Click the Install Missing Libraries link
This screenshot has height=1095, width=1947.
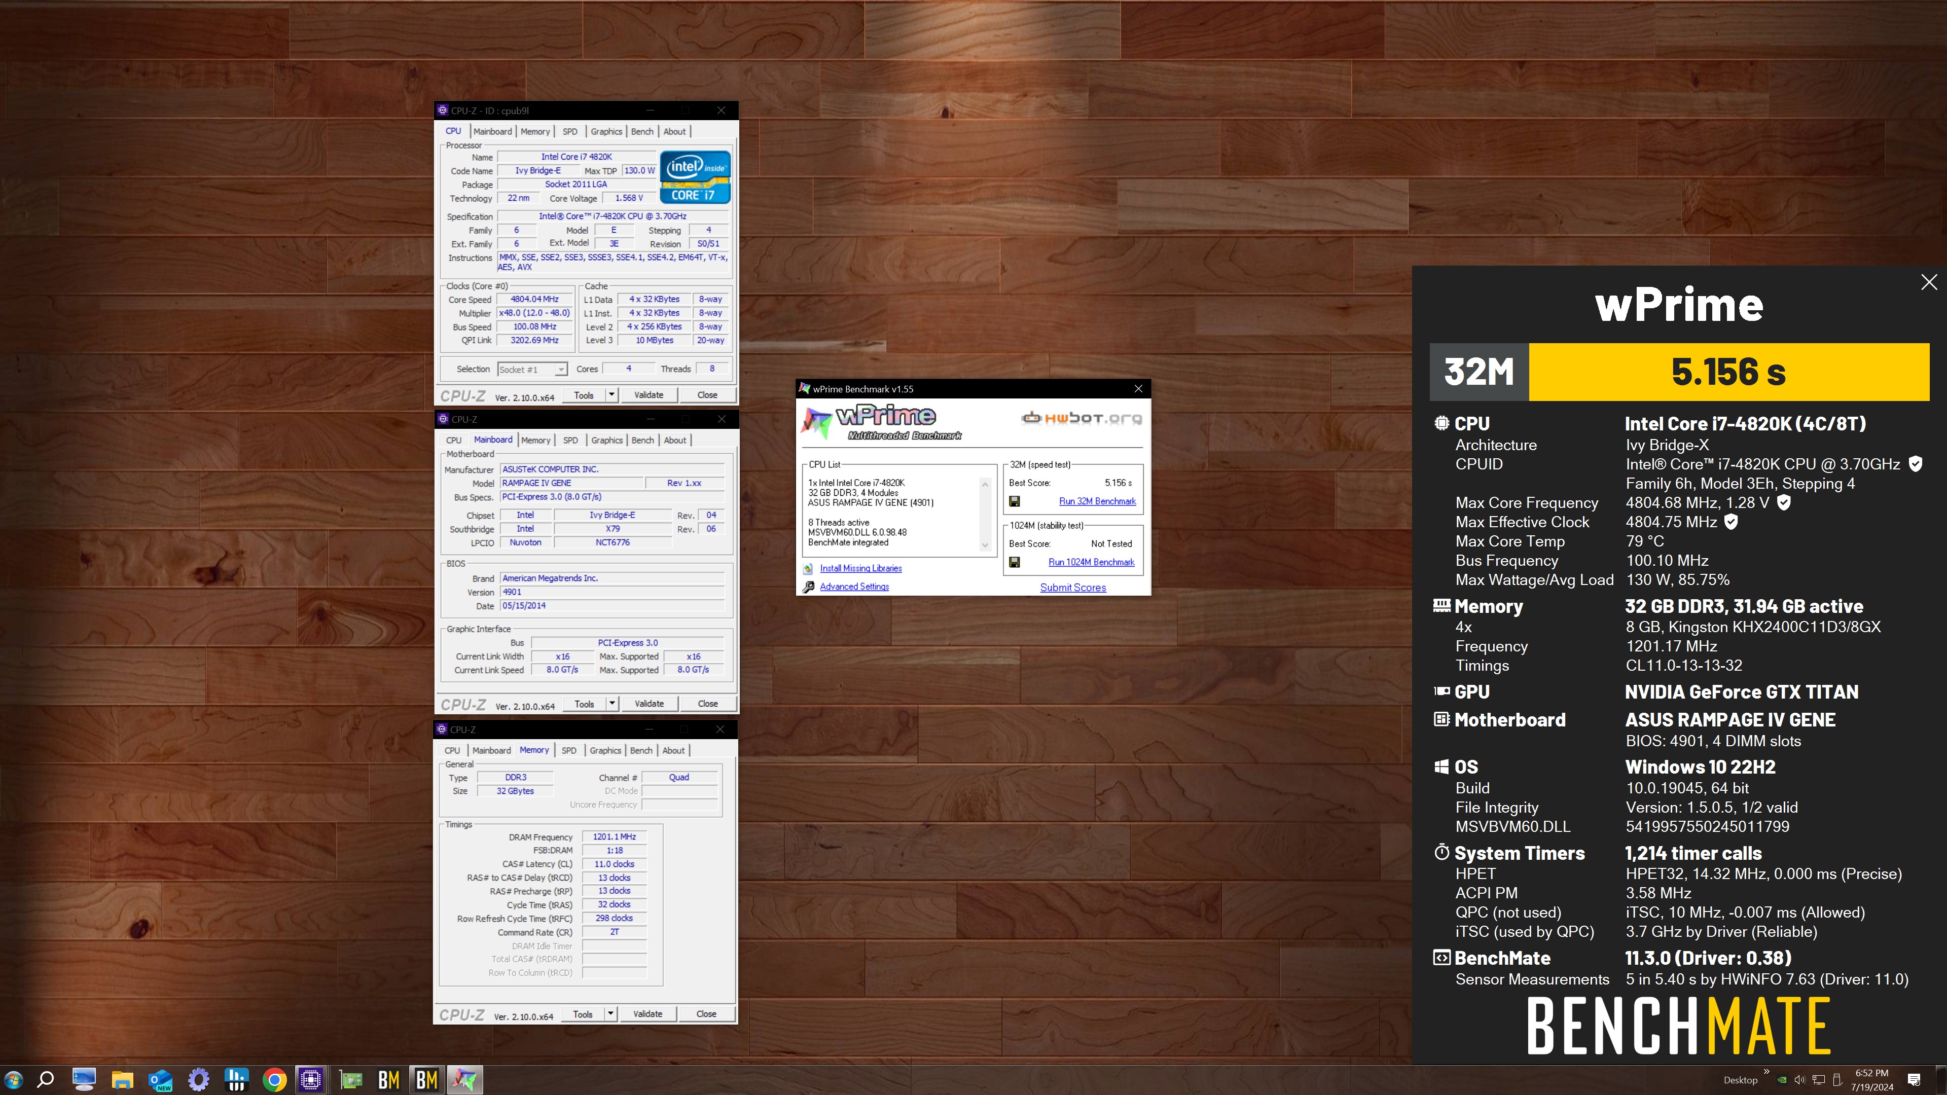click(861, 568)
